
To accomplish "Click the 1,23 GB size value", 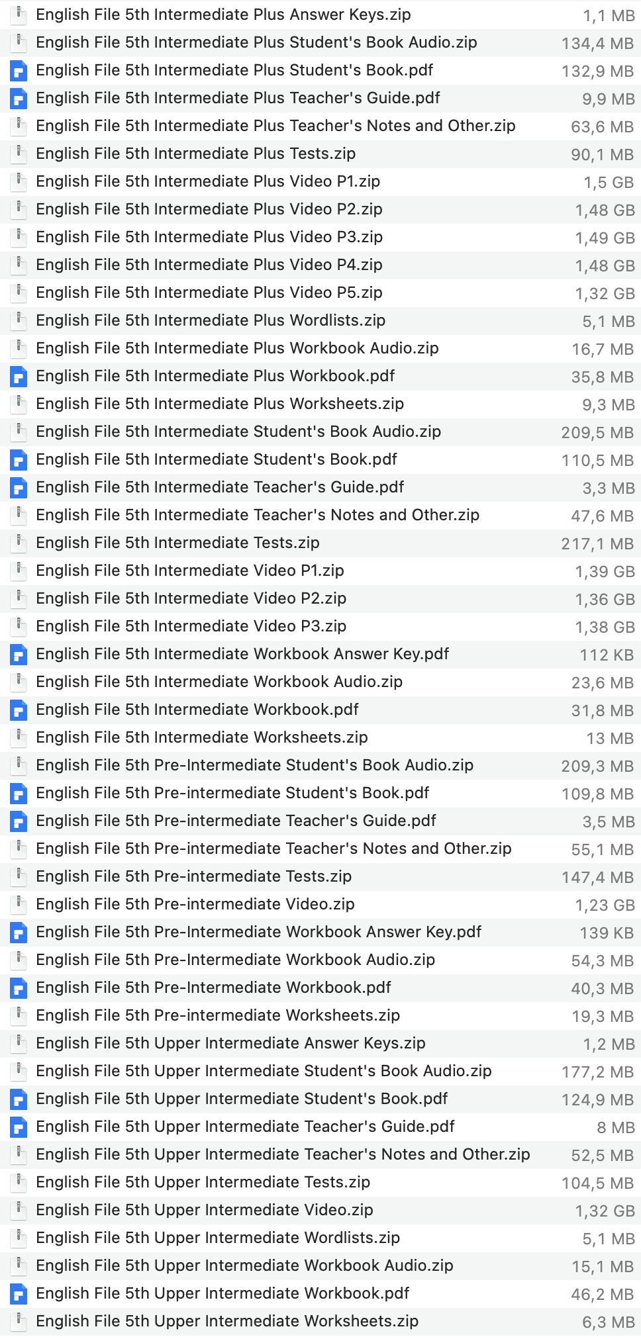I will tap(605, 905).
